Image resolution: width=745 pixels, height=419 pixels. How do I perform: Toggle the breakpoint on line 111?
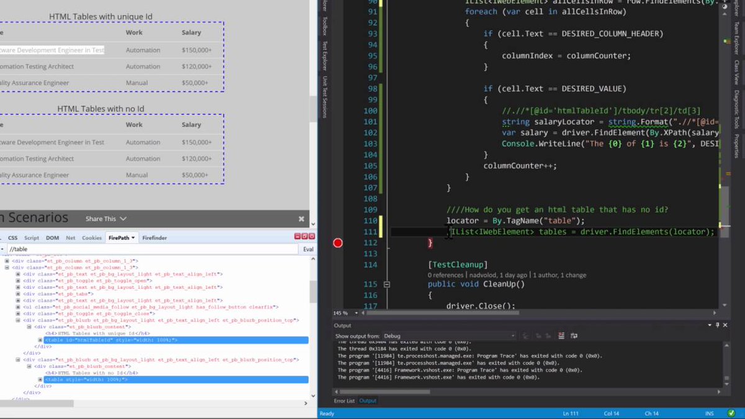pos(337,243)
